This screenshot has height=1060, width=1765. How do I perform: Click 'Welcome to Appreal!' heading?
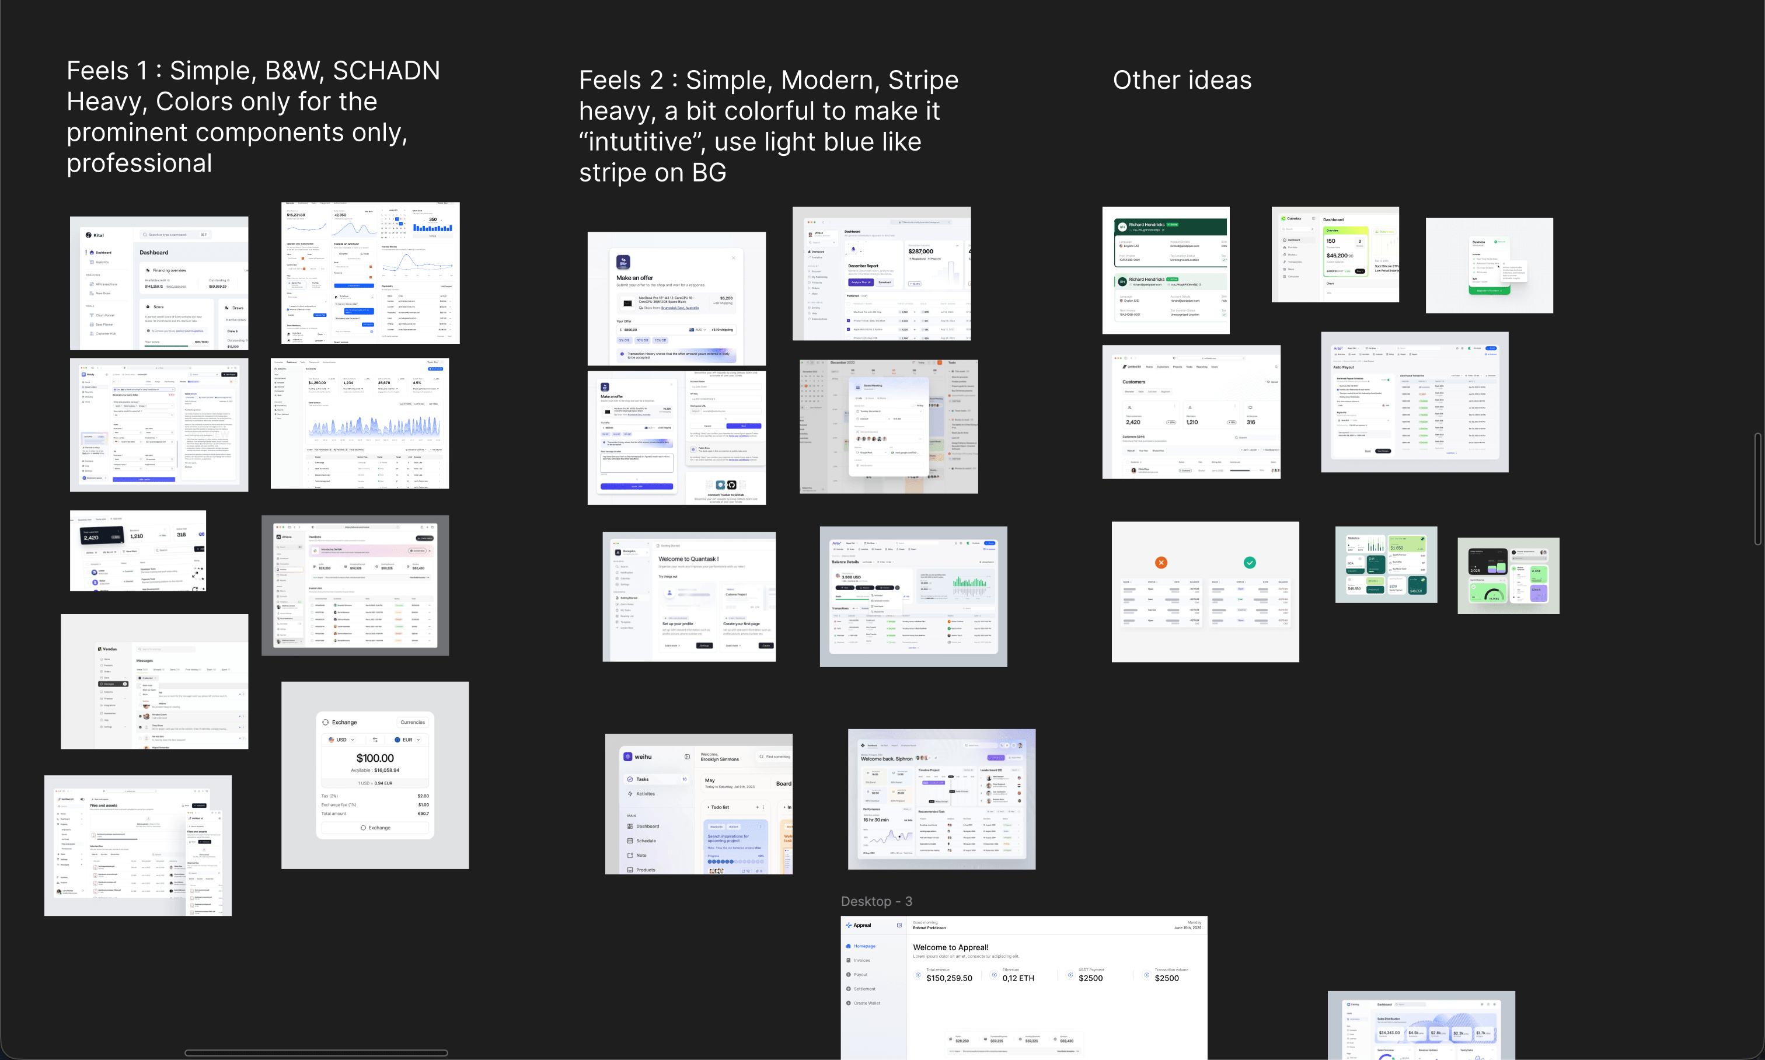(951, 947)
